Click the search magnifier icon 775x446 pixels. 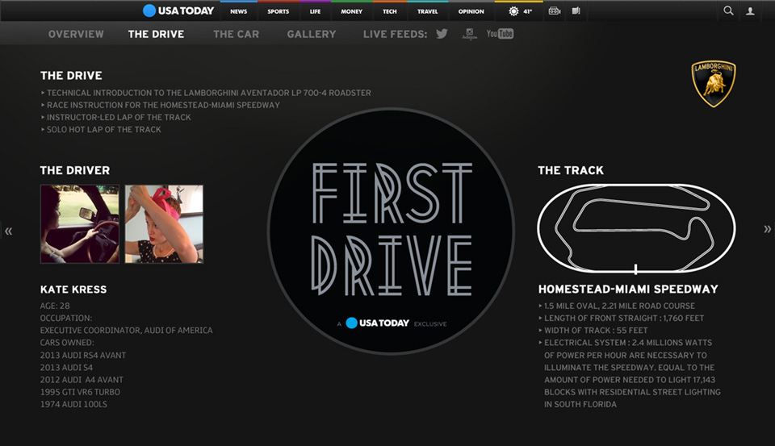coord(728,10)
